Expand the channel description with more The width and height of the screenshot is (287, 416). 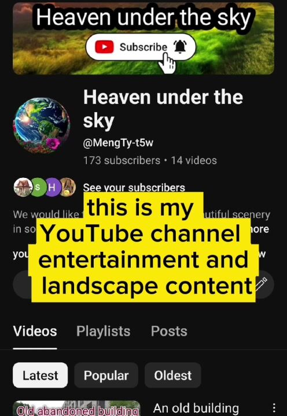[x=260, y=229]
